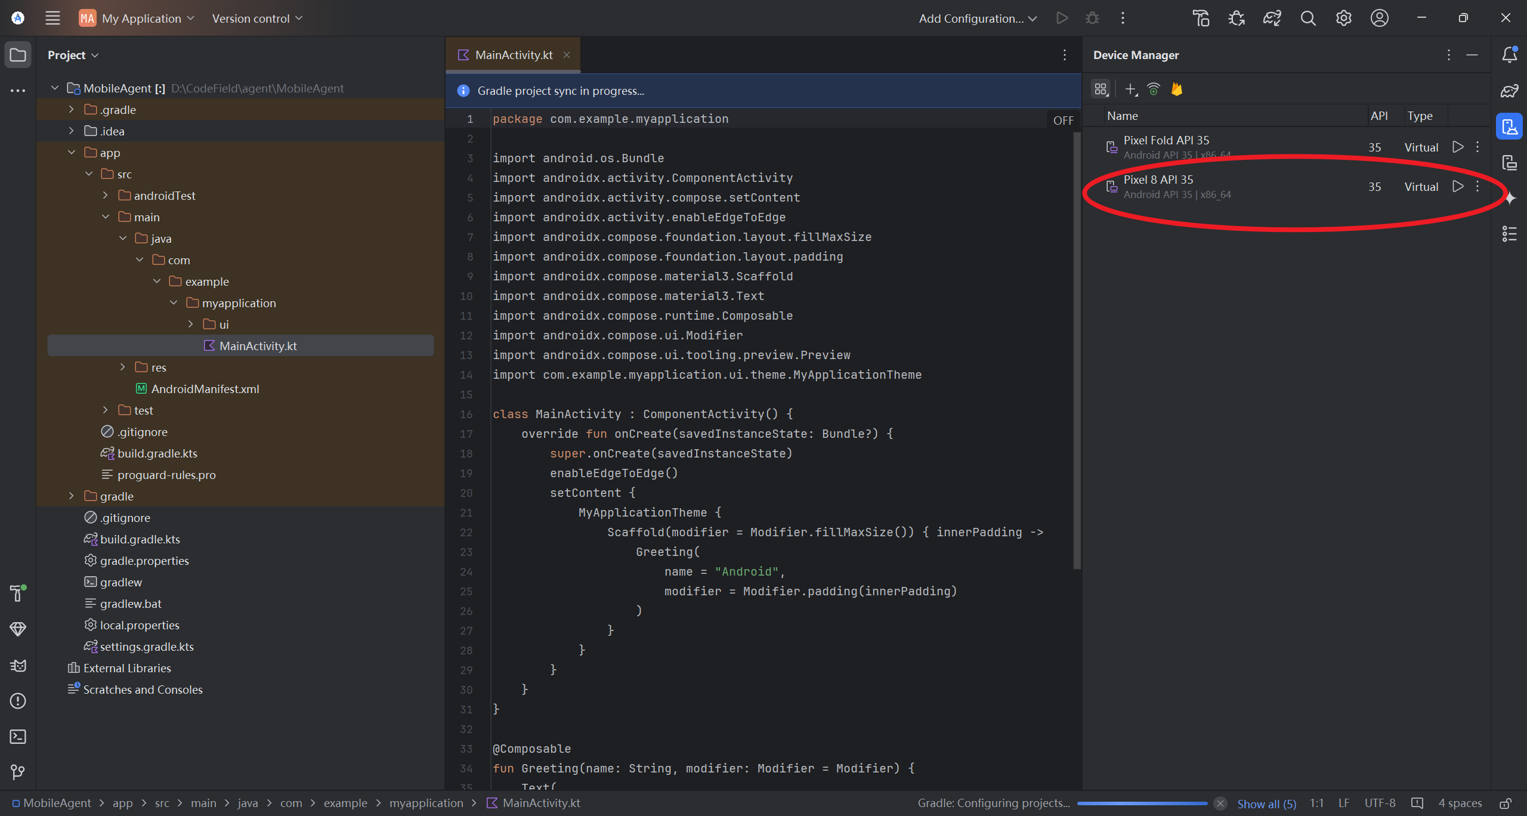The image size is (1527, 816).
Task: Open editor tabs options menu
Action: [1065, 55]
